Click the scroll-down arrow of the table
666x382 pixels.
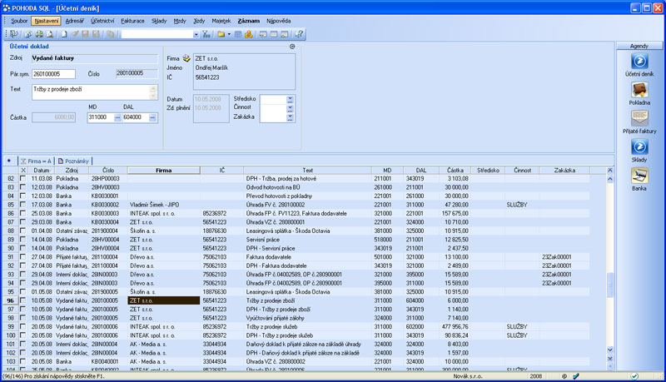pos(610,350)
